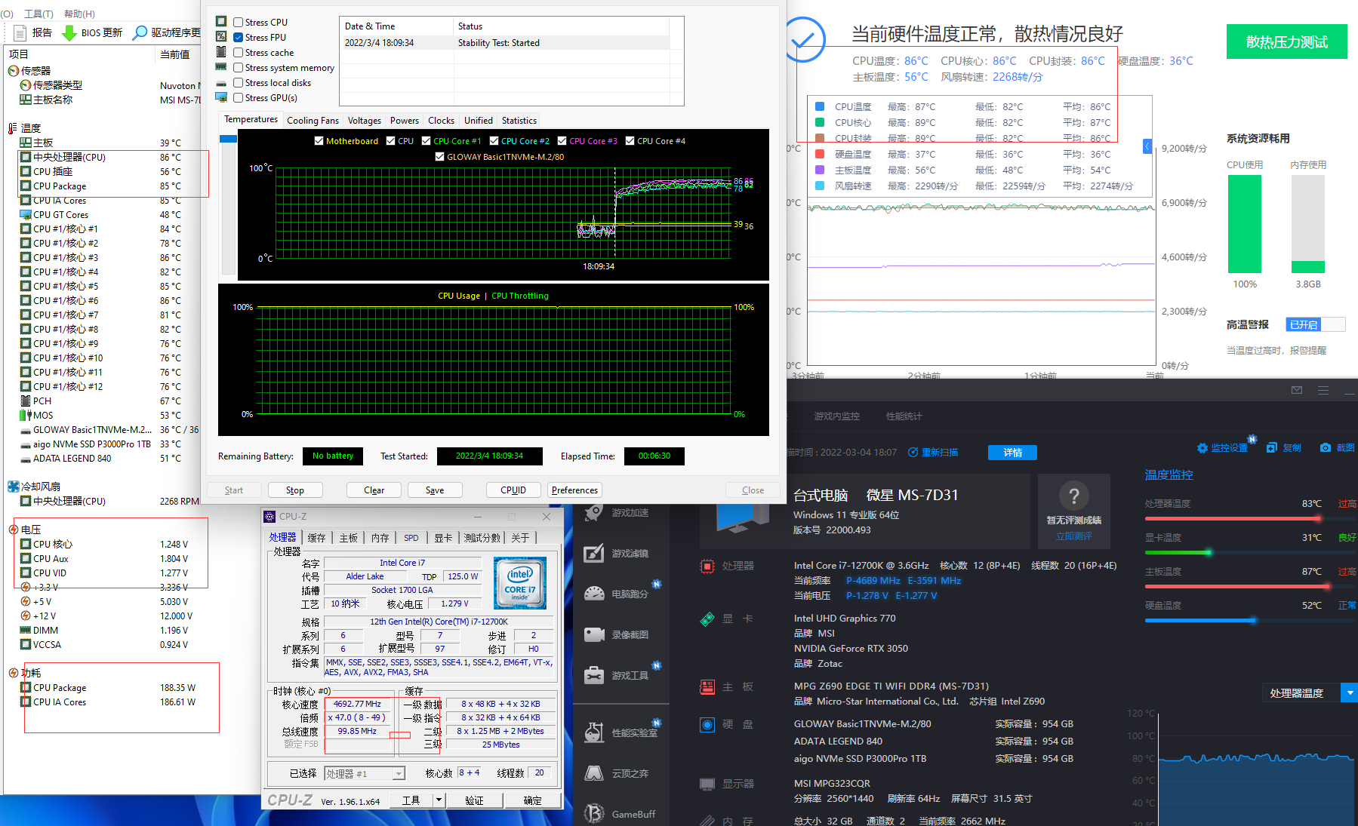Viewport: 1358px width, 826px height.
Task: Collapse the sensor tree node
Action: pyautogui.click(x=13, y=71)
